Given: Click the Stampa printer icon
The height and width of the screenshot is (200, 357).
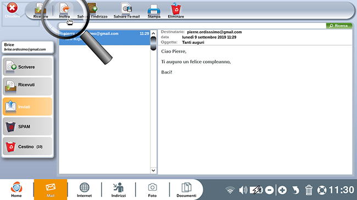Looking at the screenshot, I should (x=154, y=9).
